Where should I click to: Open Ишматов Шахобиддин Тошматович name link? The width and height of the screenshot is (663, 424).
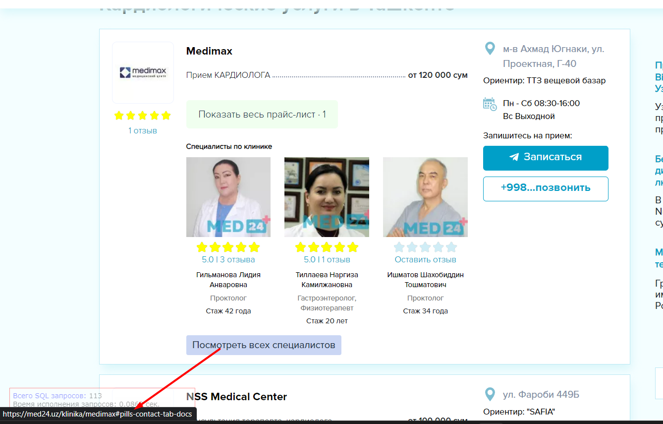(x=426, y=280)
